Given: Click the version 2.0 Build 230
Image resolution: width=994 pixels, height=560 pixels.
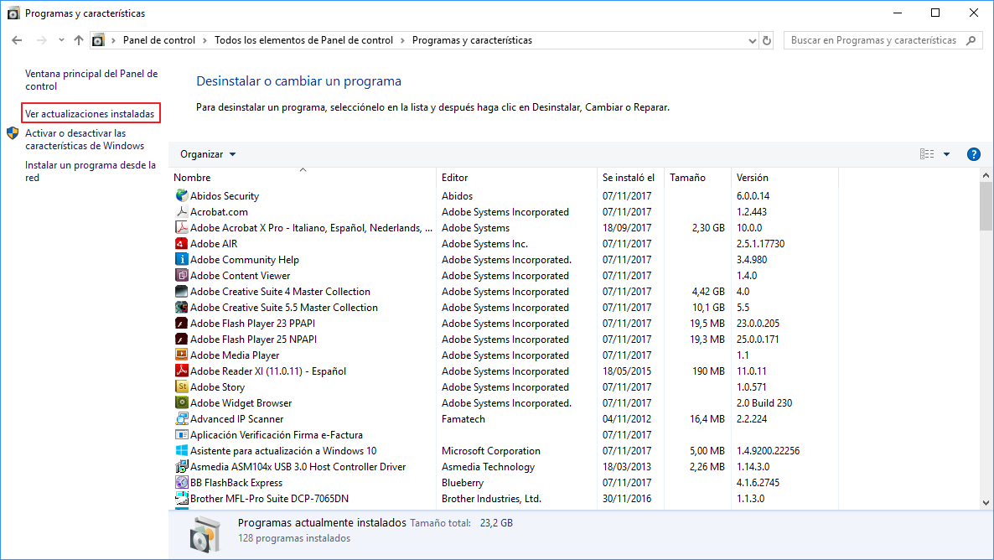Looking at the screenshot, I should point(764,402).
